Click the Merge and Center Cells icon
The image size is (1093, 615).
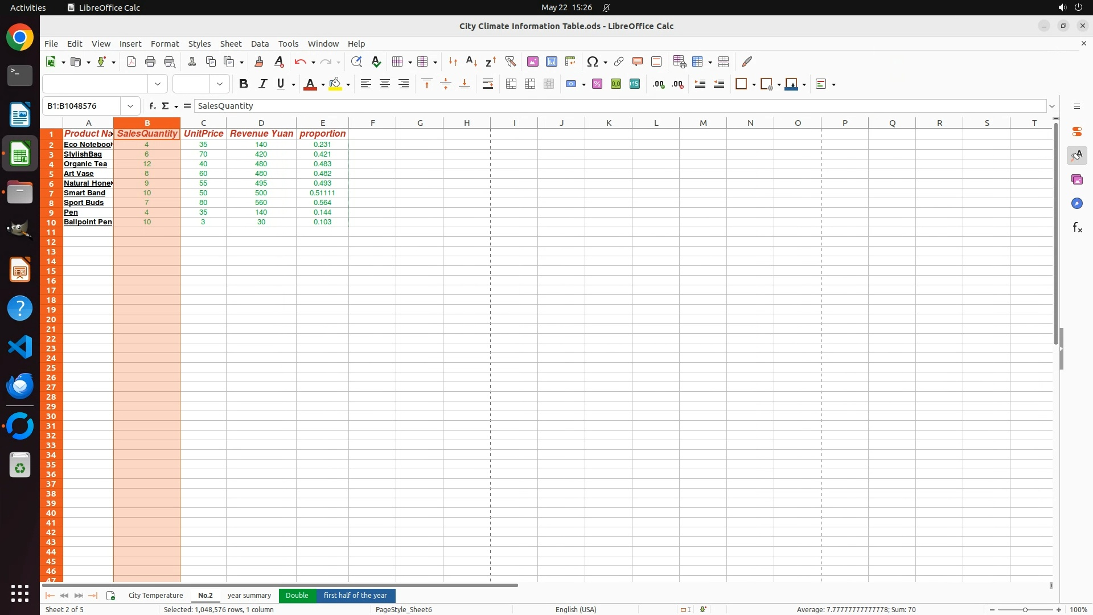pos(511,84)
